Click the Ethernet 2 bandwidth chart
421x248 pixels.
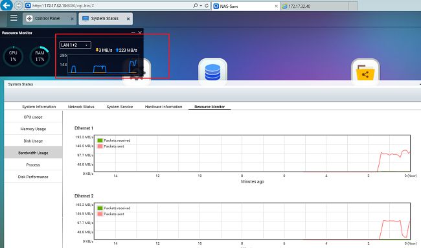click(252, 221)
